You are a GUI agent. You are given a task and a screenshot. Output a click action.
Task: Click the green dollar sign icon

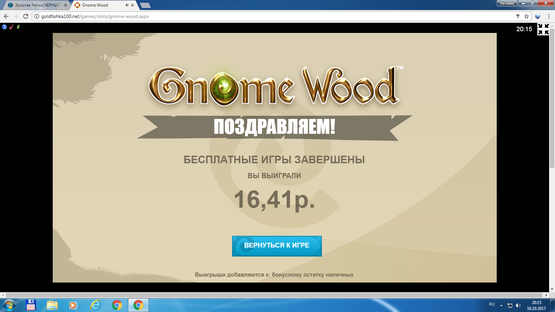18,27
